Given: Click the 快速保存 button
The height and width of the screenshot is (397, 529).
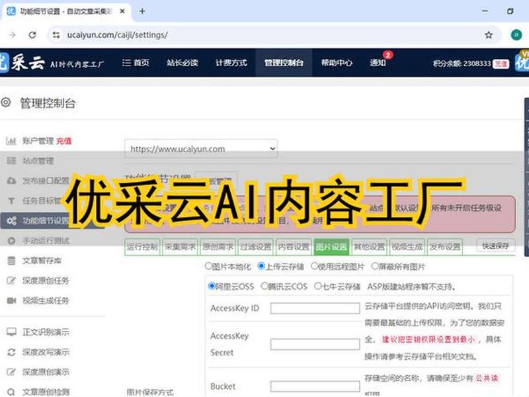Looking at the screenshot, I should (495, 245).
